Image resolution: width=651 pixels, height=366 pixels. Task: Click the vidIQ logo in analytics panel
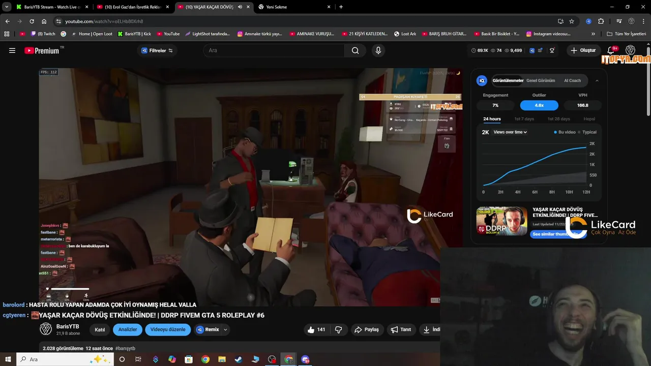tap(482, 80)
